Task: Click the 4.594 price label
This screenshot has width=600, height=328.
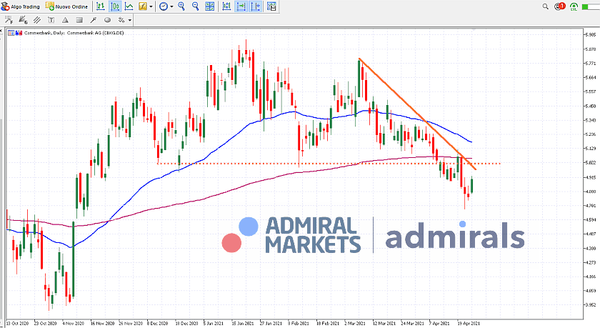Action: coord(590,220)
